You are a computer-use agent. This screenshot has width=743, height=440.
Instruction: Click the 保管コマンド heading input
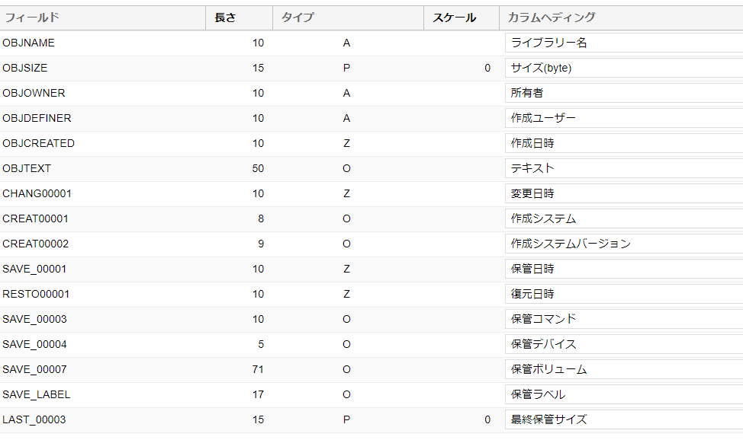point(623,320)
